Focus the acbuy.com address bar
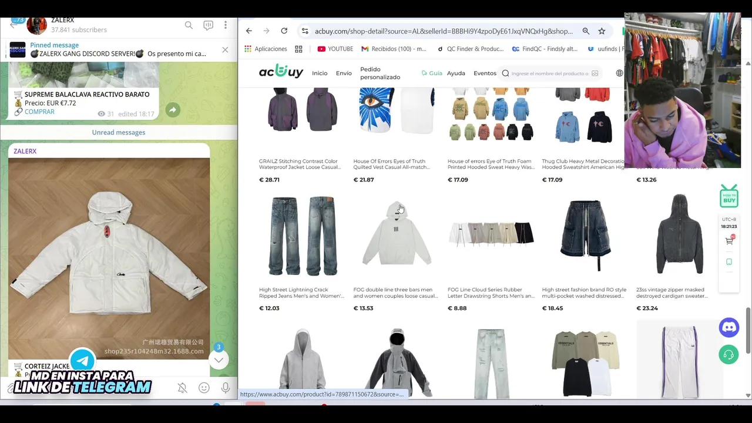The height and width of the screenshot is (423, 752). [x=444, y=31]
